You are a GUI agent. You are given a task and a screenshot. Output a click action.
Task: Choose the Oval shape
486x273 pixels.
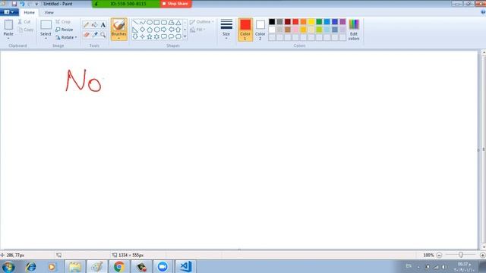150,22
